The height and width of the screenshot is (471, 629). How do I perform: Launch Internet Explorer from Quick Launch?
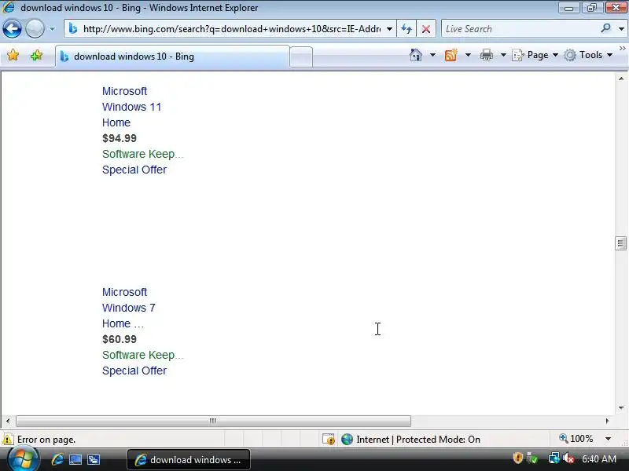[57, 459]
